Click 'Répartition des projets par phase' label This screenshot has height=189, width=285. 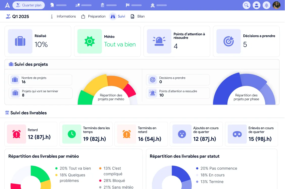(246, 97)
